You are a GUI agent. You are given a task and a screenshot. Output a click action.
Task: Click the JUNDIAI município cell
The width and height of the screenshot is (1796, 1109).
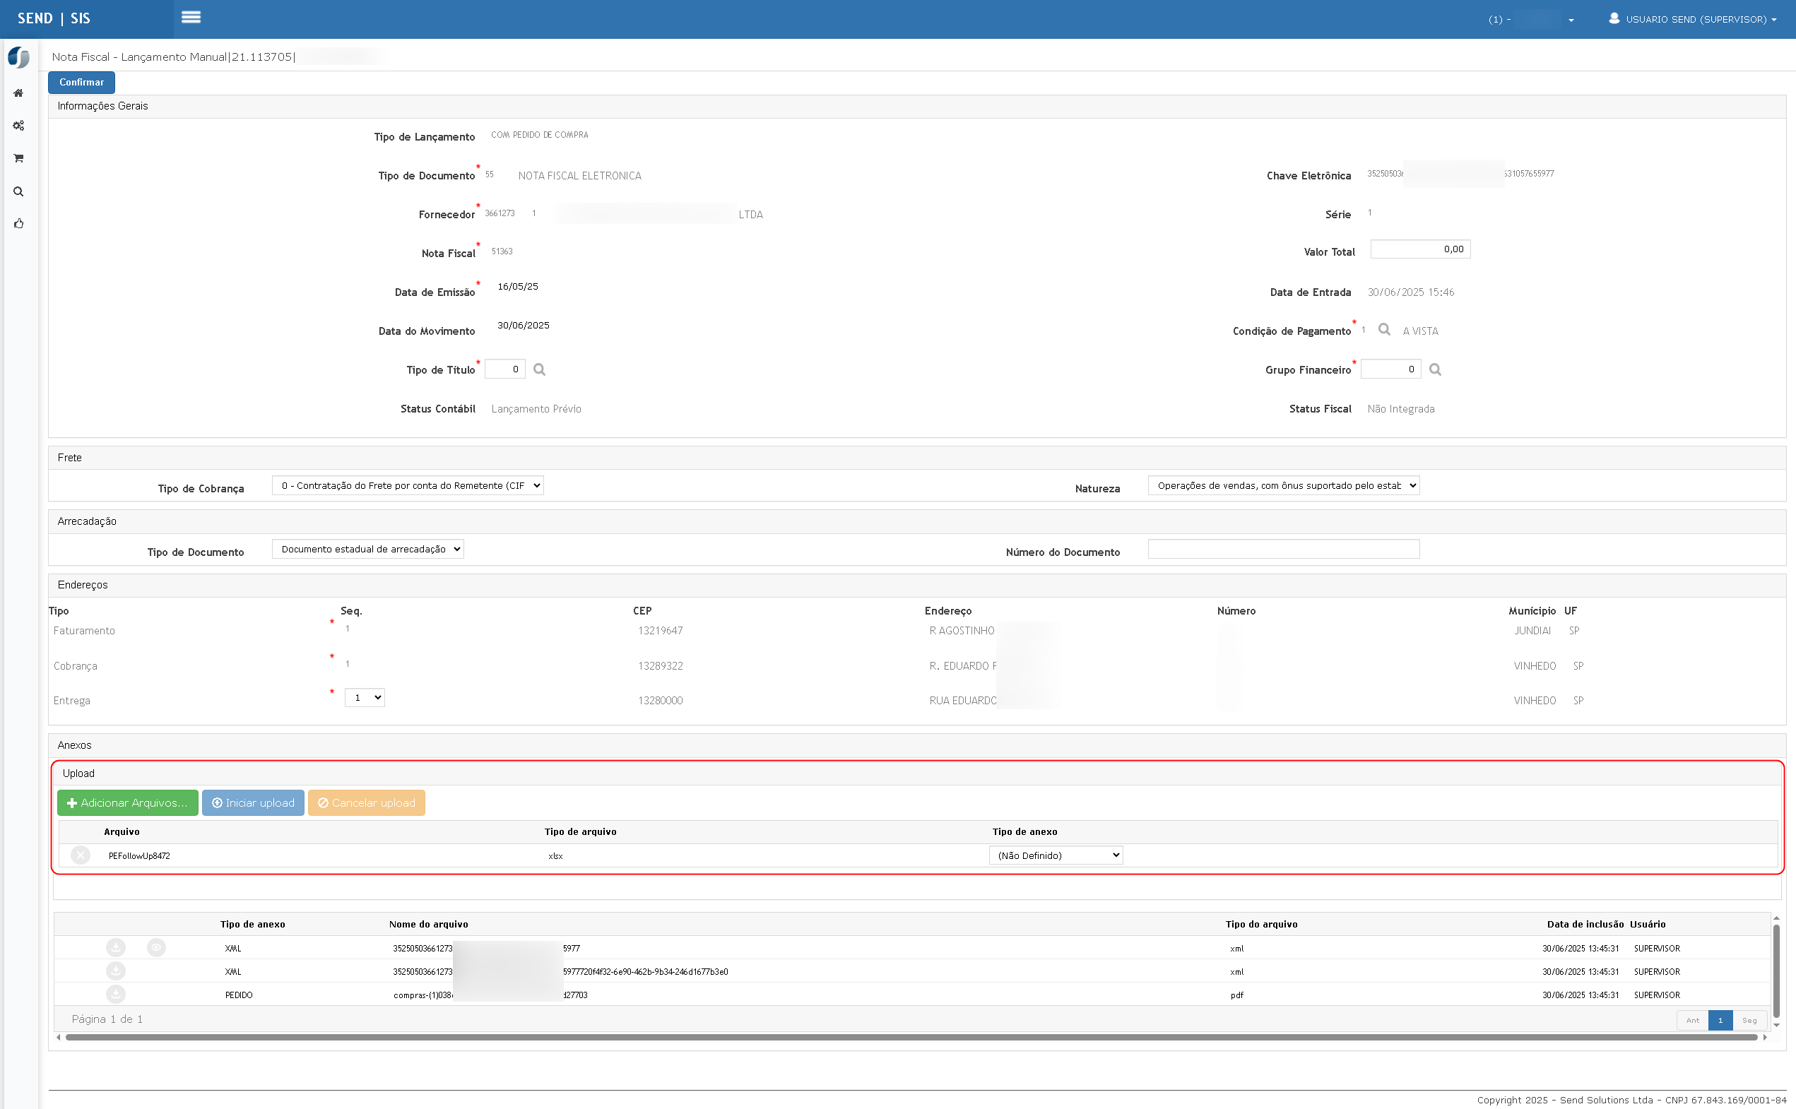pyautogui.click(x=1532, y=631)
